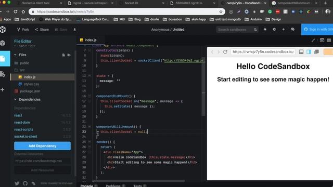This screenshot has width=333, height=187.
Task: Open Project Info cube icon in sidebar
Action: pos(3,43)
